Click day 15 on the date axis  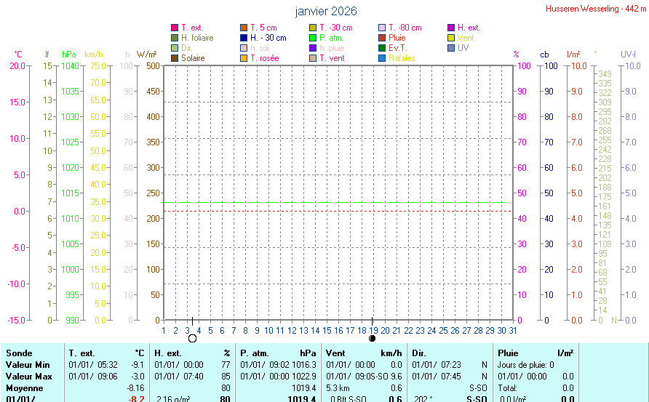pos(327,331)
